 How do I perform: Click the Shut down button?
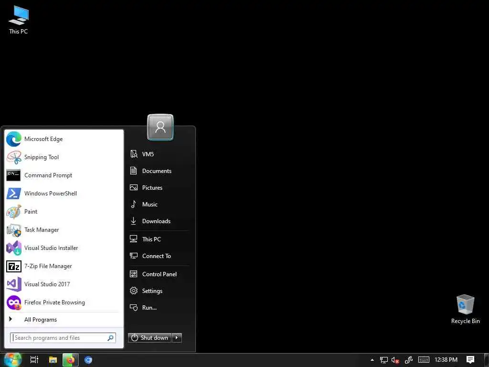(x=149, y=338)
